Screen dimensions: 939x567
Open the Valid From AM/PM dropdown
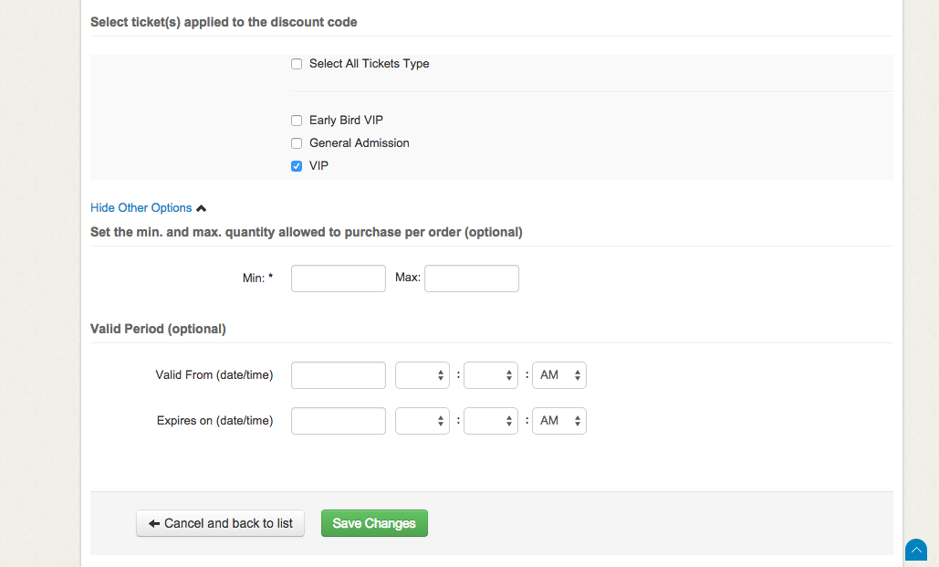[559, 375]
